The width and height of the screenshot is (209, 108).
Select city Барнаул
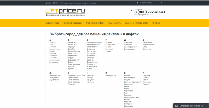click(x=72, y=47)
